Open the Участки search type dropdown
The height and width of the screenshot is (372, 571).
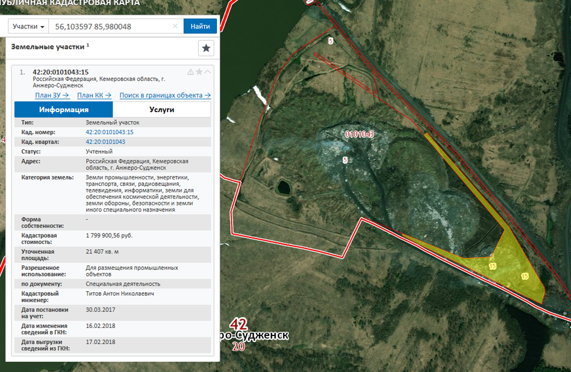28,27
